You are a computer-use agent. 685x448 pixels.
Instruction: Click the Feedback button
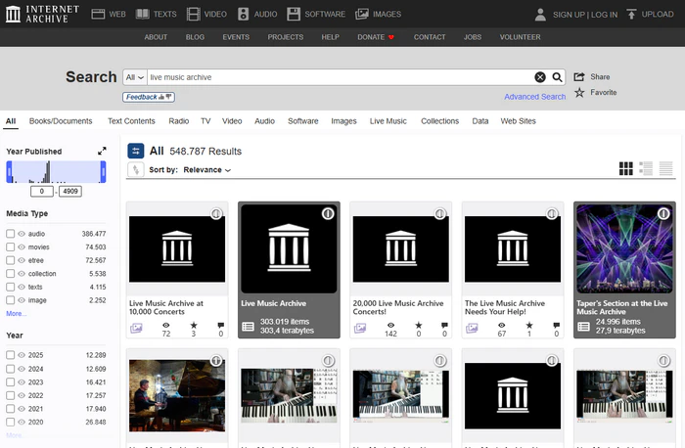149,97
